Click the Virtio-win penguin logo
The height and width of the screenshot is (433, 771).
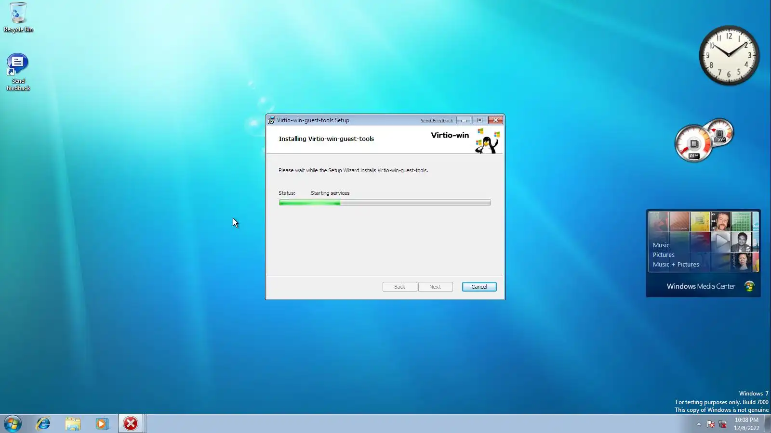487,141
